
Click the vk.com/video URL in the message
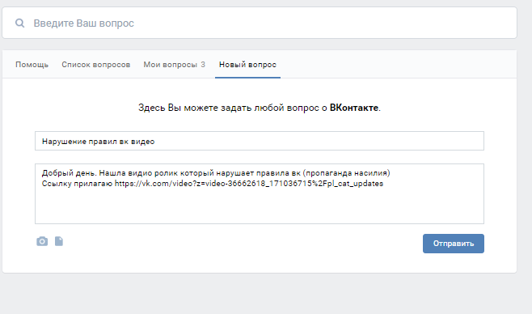point(249,184)
